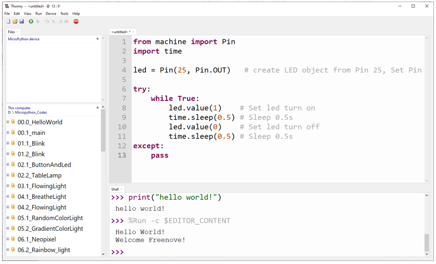Viewport: 436px width, 264px height.
Task: Open the Device menu
Action: 51,14
